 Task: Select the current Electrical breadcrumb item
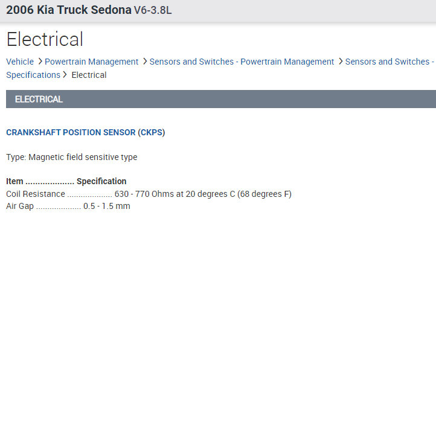[x=89, y=75]
